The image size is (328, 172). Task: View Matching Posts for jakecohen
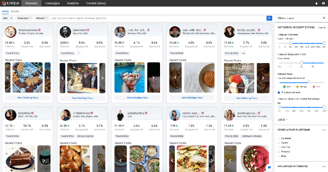tap(82, 98)
